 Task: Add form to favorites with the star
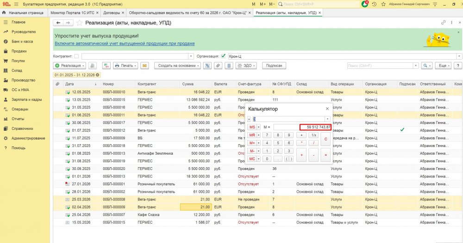click(x=79, y=23)
